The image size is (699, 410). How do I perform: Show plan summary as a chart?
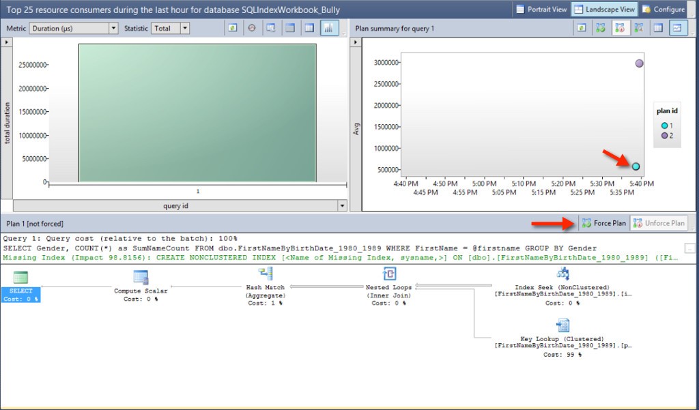(x=677, y=28)
